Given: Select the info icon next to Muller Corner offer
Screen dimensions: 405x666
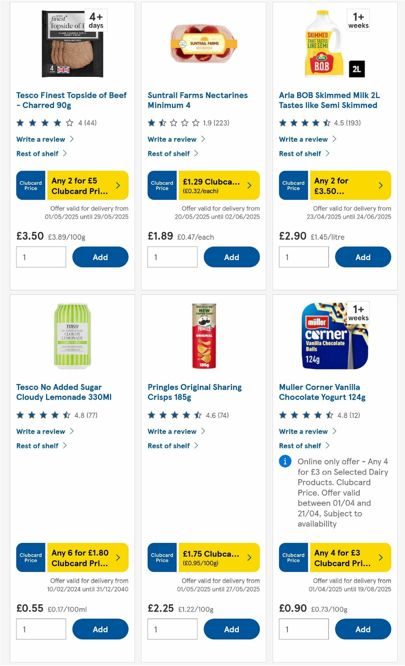Looking at the screenshot, I should [285, 462].
